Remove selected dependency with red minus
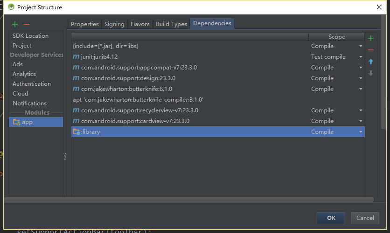Image resolution: width=390 pixels, height=233 pixels. tap(371, 50)
